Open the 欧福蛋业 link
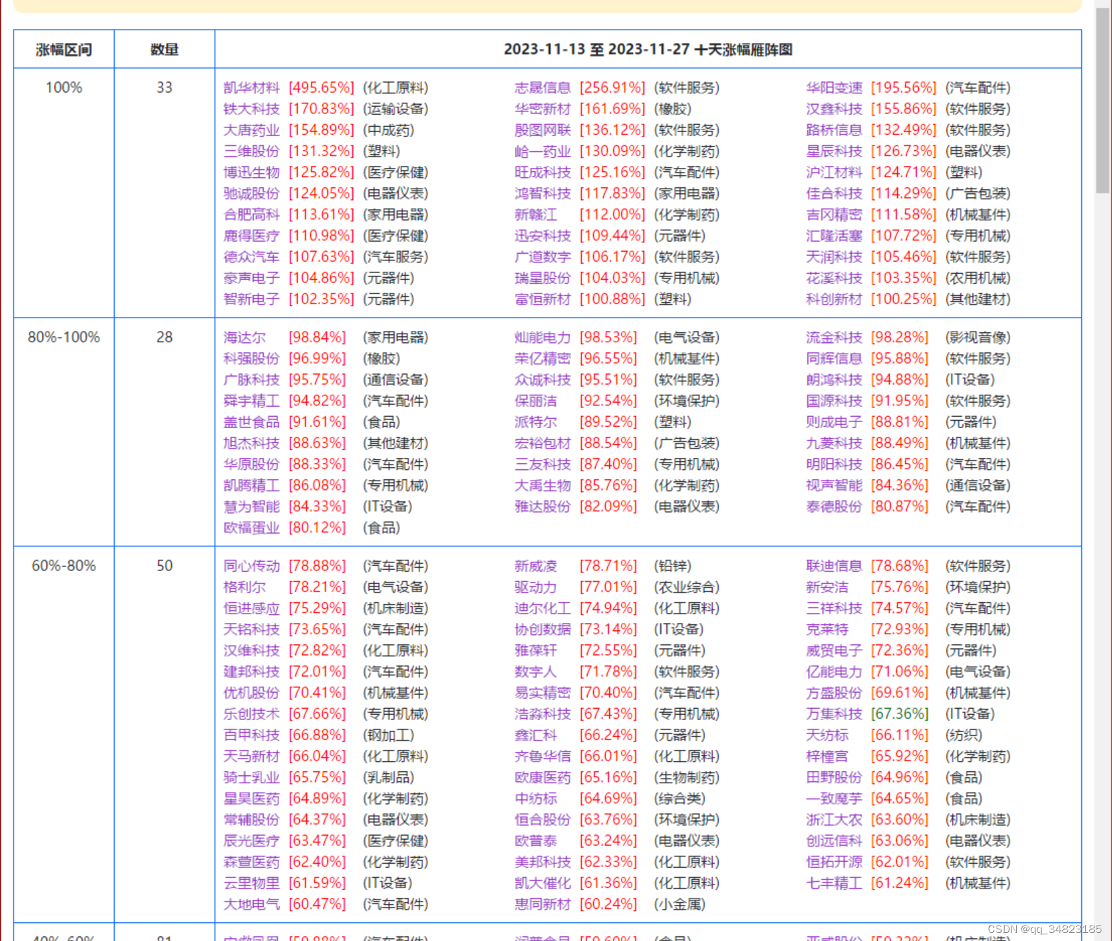This screenshot has height=941, width=1112. 252,528
